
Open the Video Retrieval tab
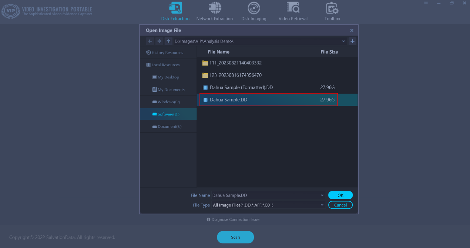pos(293,11)
